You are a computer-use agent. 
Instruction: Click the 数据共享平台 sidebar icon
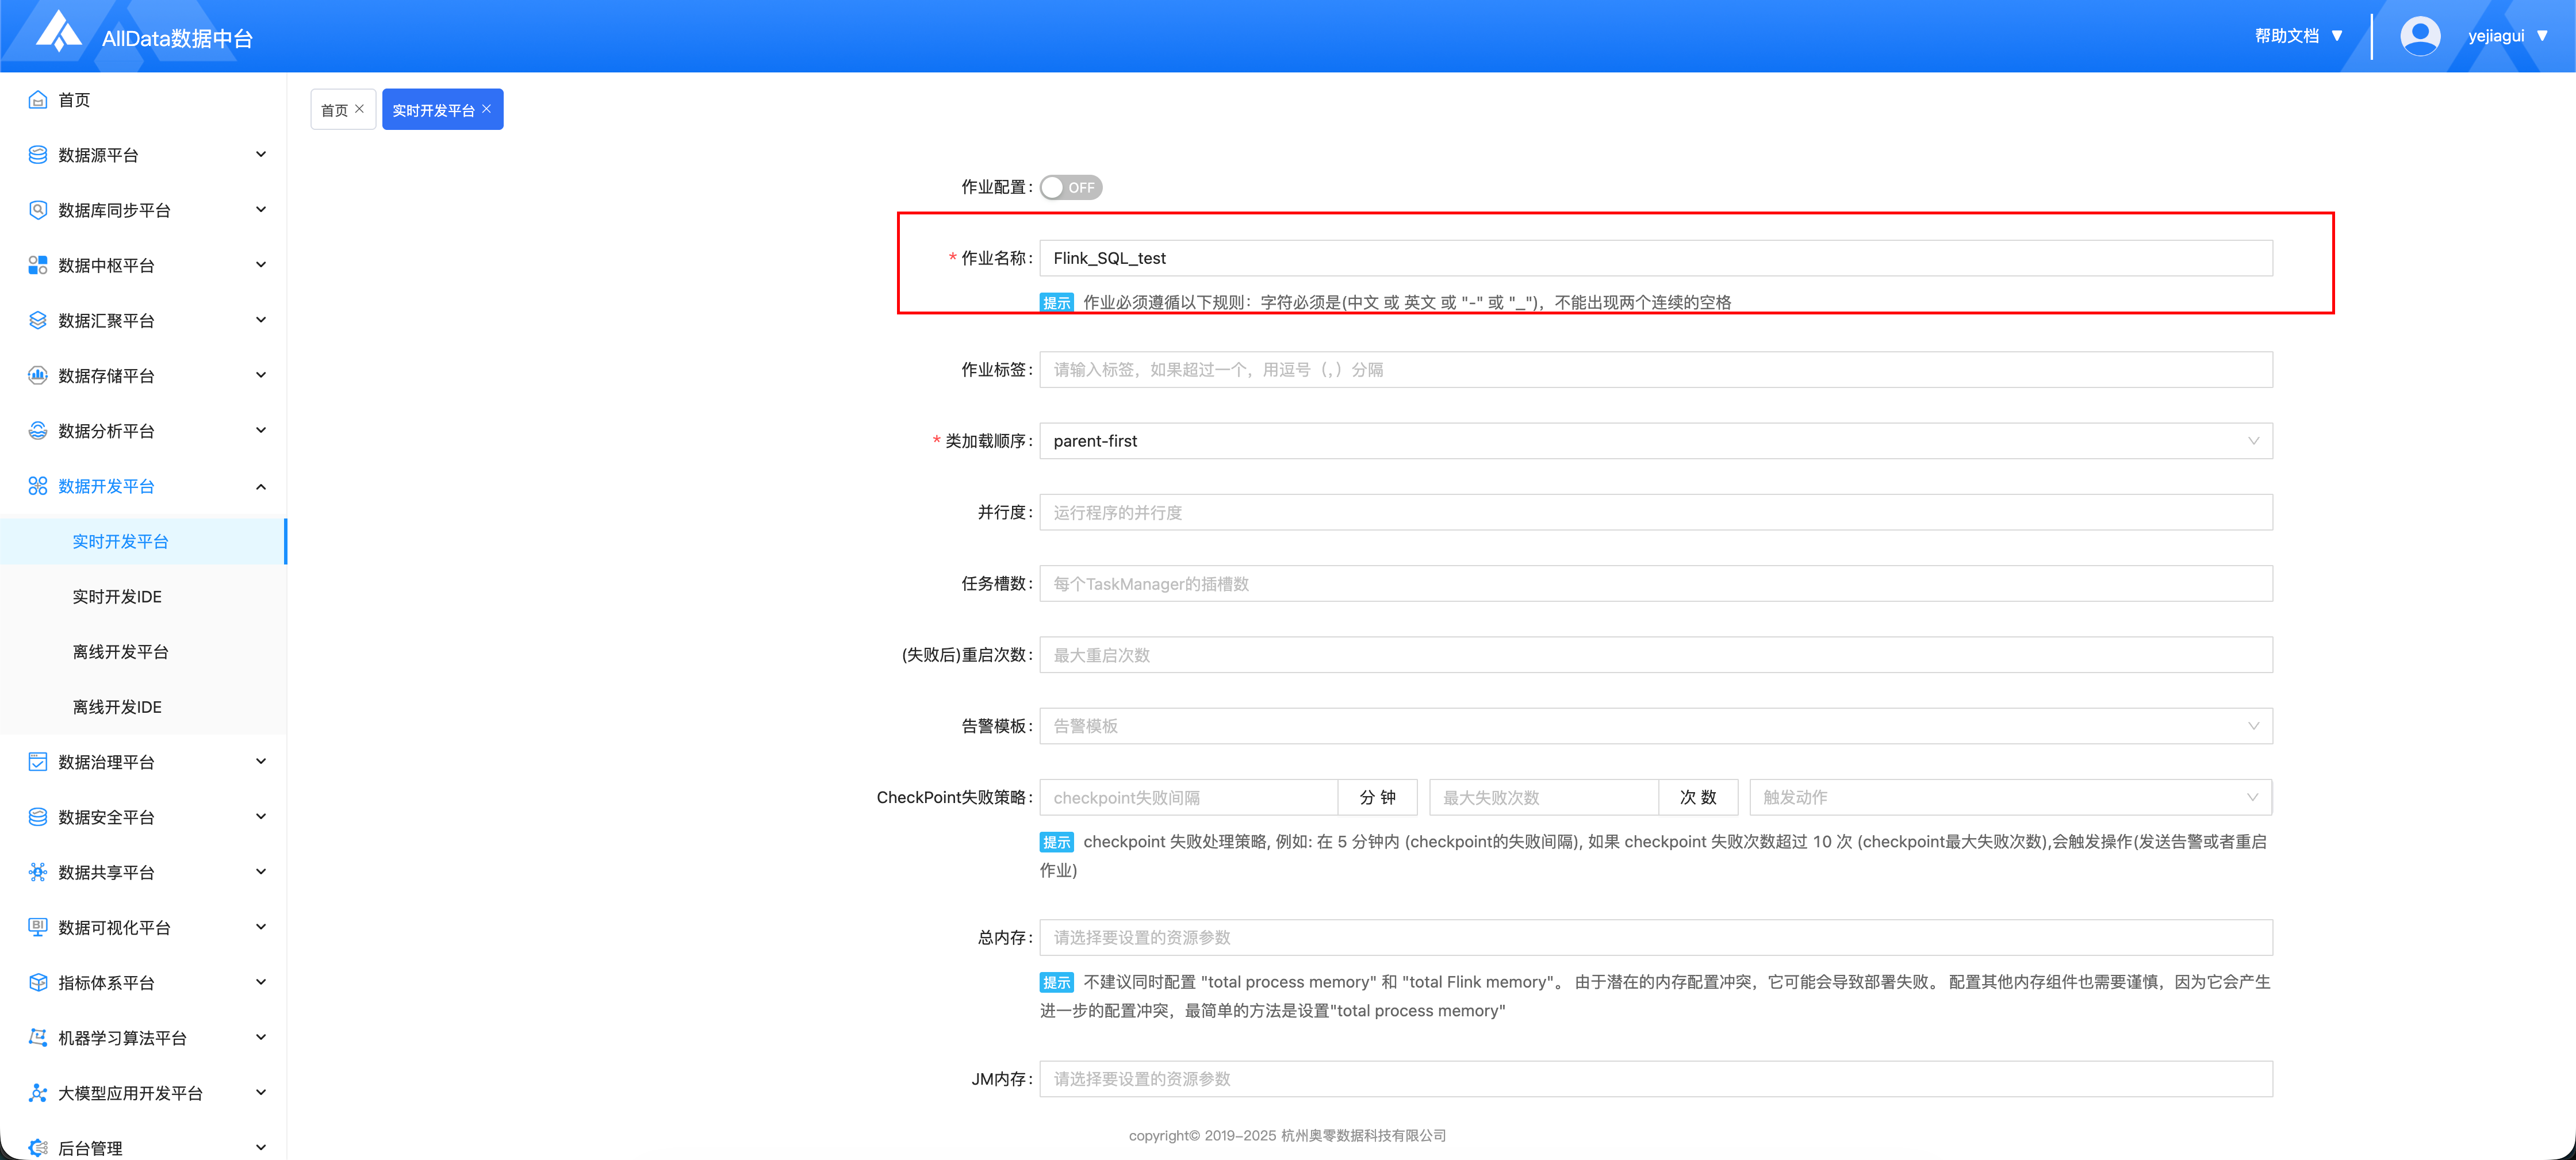point(38,872)
